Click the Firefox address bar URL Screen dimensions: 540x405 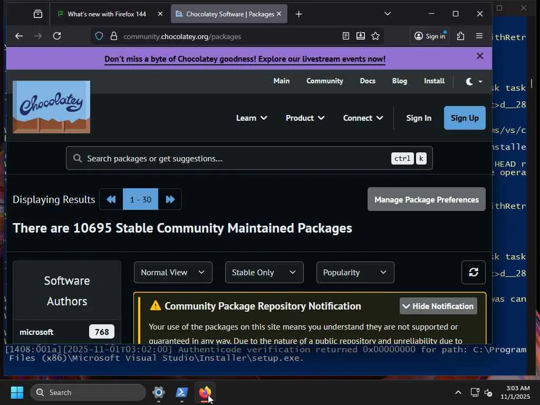[x=182, y=36]
